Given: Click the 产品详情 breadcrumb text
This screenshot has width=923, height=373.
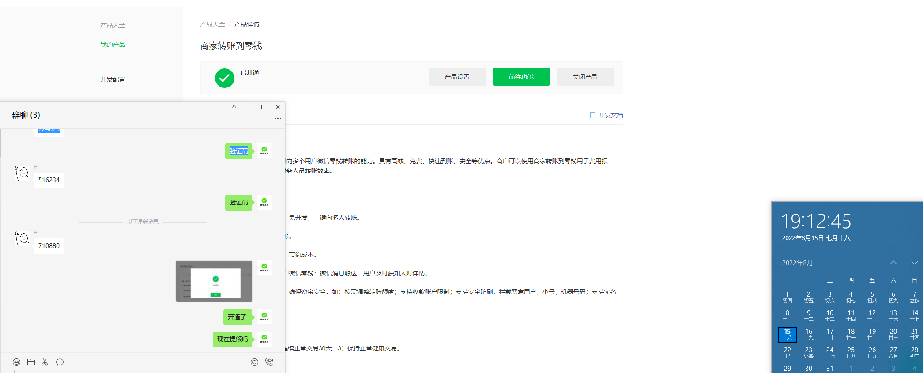Looking at the screenshot, I should coord(247,24).
